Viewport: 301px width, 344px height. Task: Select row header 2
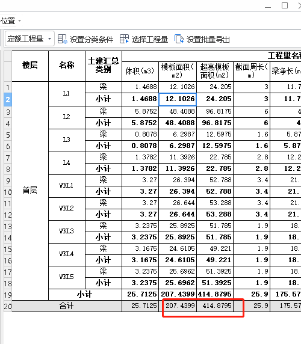(8, 99)
